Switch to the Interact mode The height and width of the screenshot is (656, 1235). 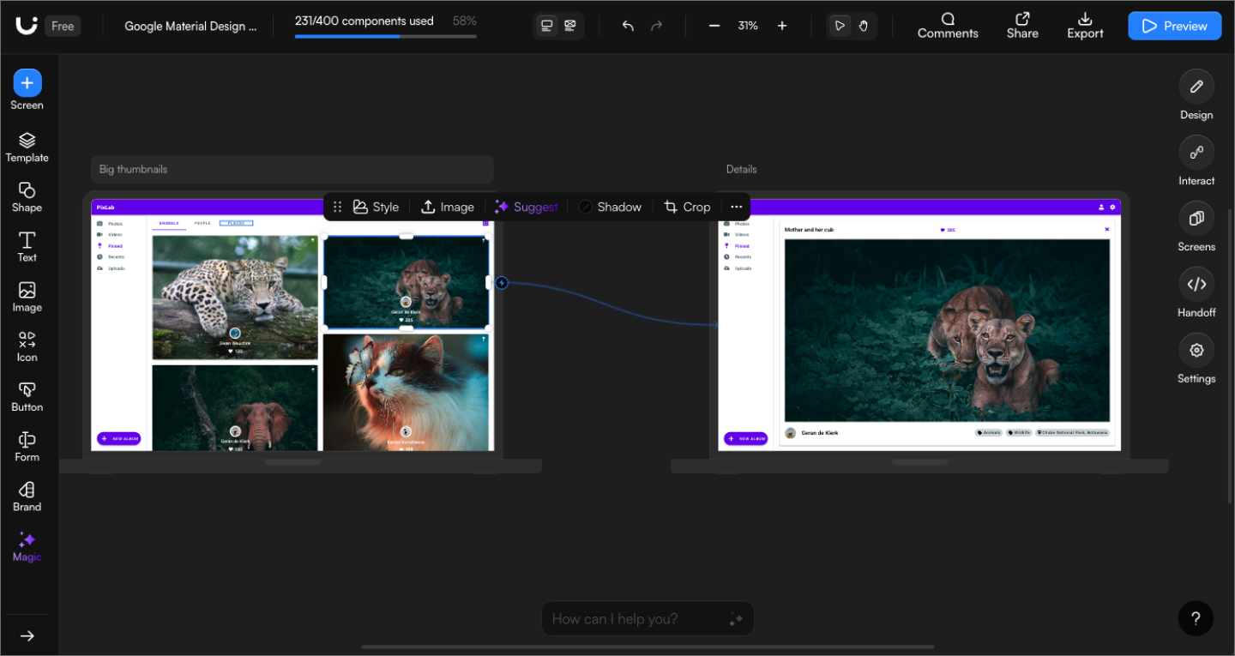(x=1196, y=160)
